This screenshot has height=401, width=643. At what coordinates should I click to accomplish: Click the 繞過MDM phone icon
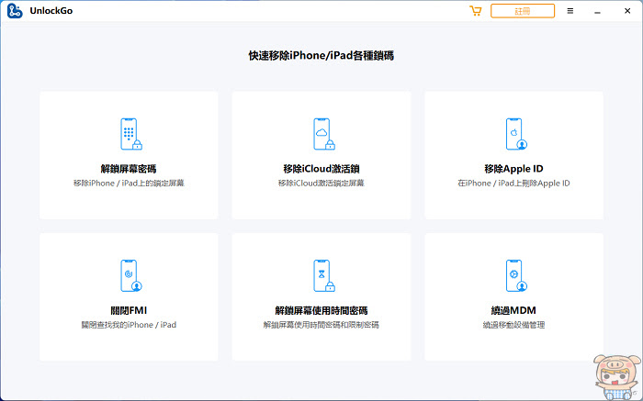tap(516, 275)
